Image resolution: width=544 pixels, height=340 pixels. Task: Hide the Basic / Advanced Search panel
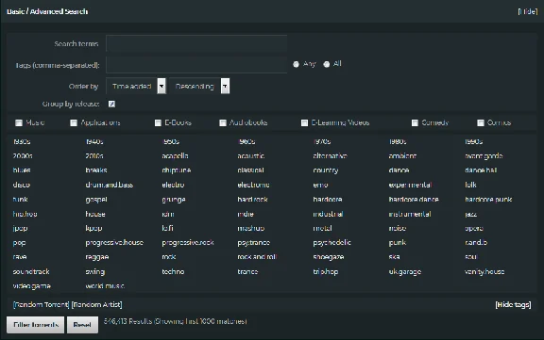tap(528, 11)
